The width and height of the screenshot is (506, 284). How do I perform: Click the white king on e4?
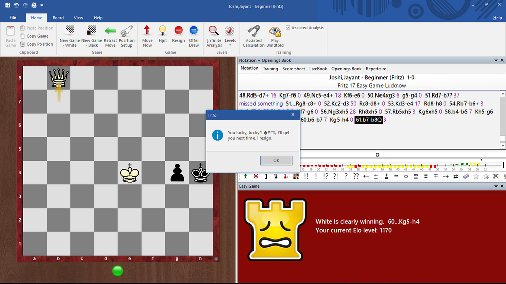[130, 173]
